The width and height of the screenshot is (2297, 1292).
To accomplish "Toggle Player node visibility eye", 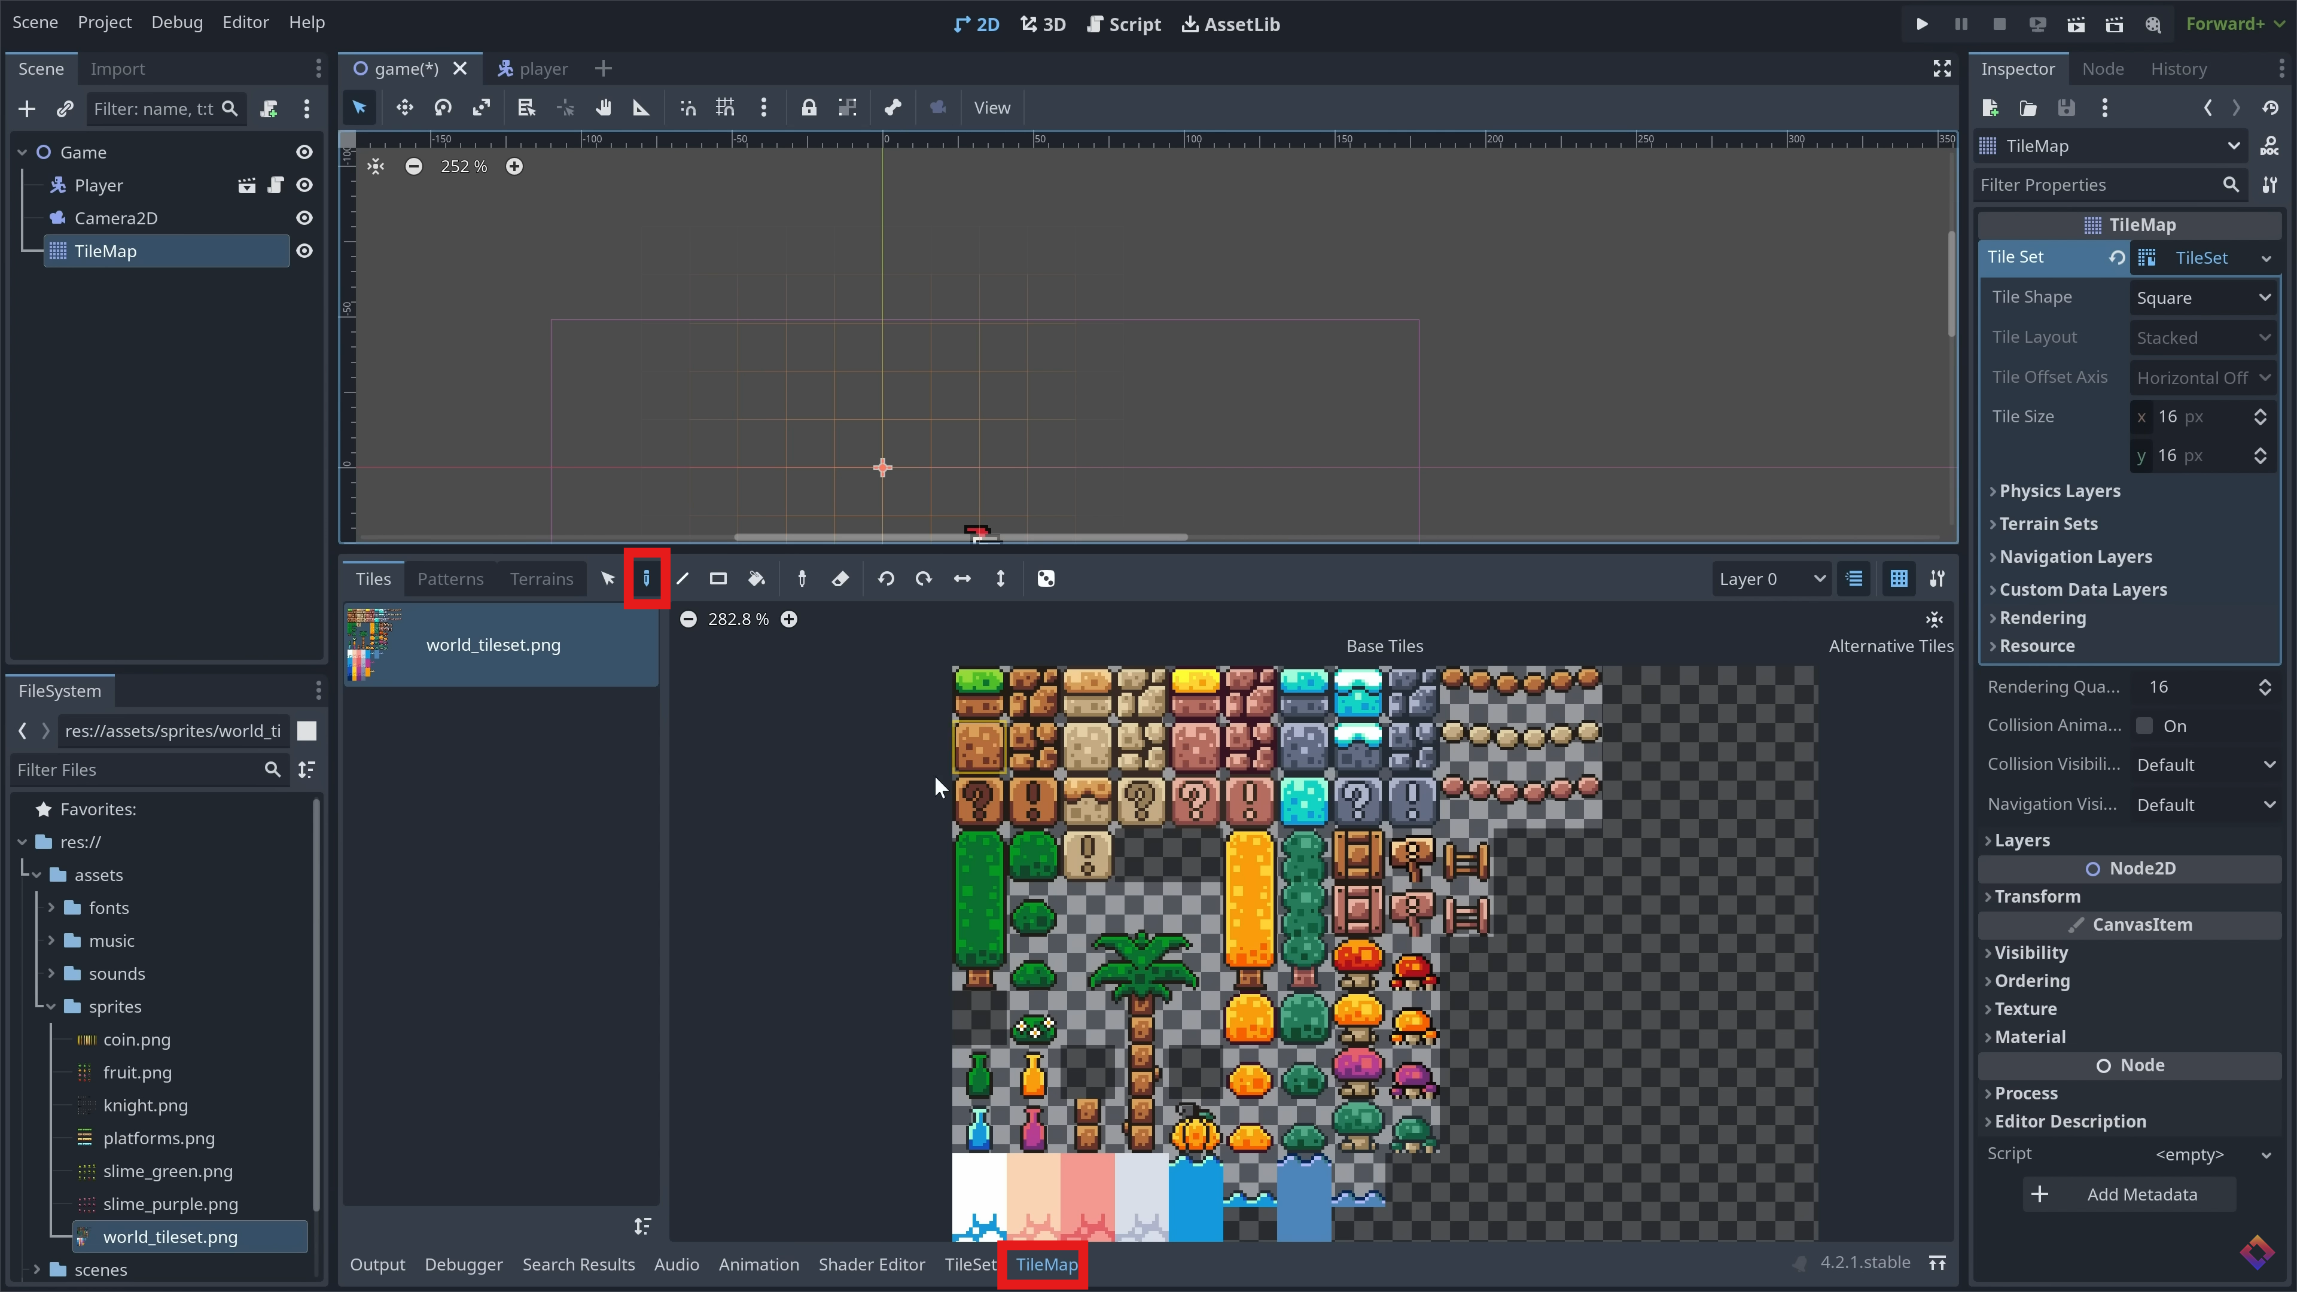I will pos(304,185).
